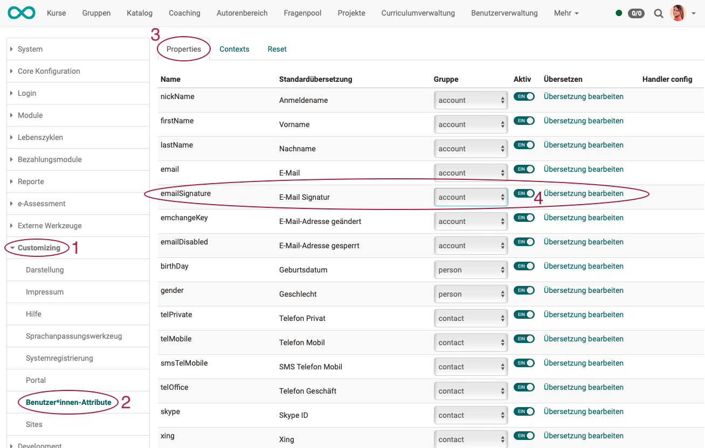The height and width of the screenshot is (448, 705).
Task: Toggle nickName attribute active switch
Action: pos(524,96)
